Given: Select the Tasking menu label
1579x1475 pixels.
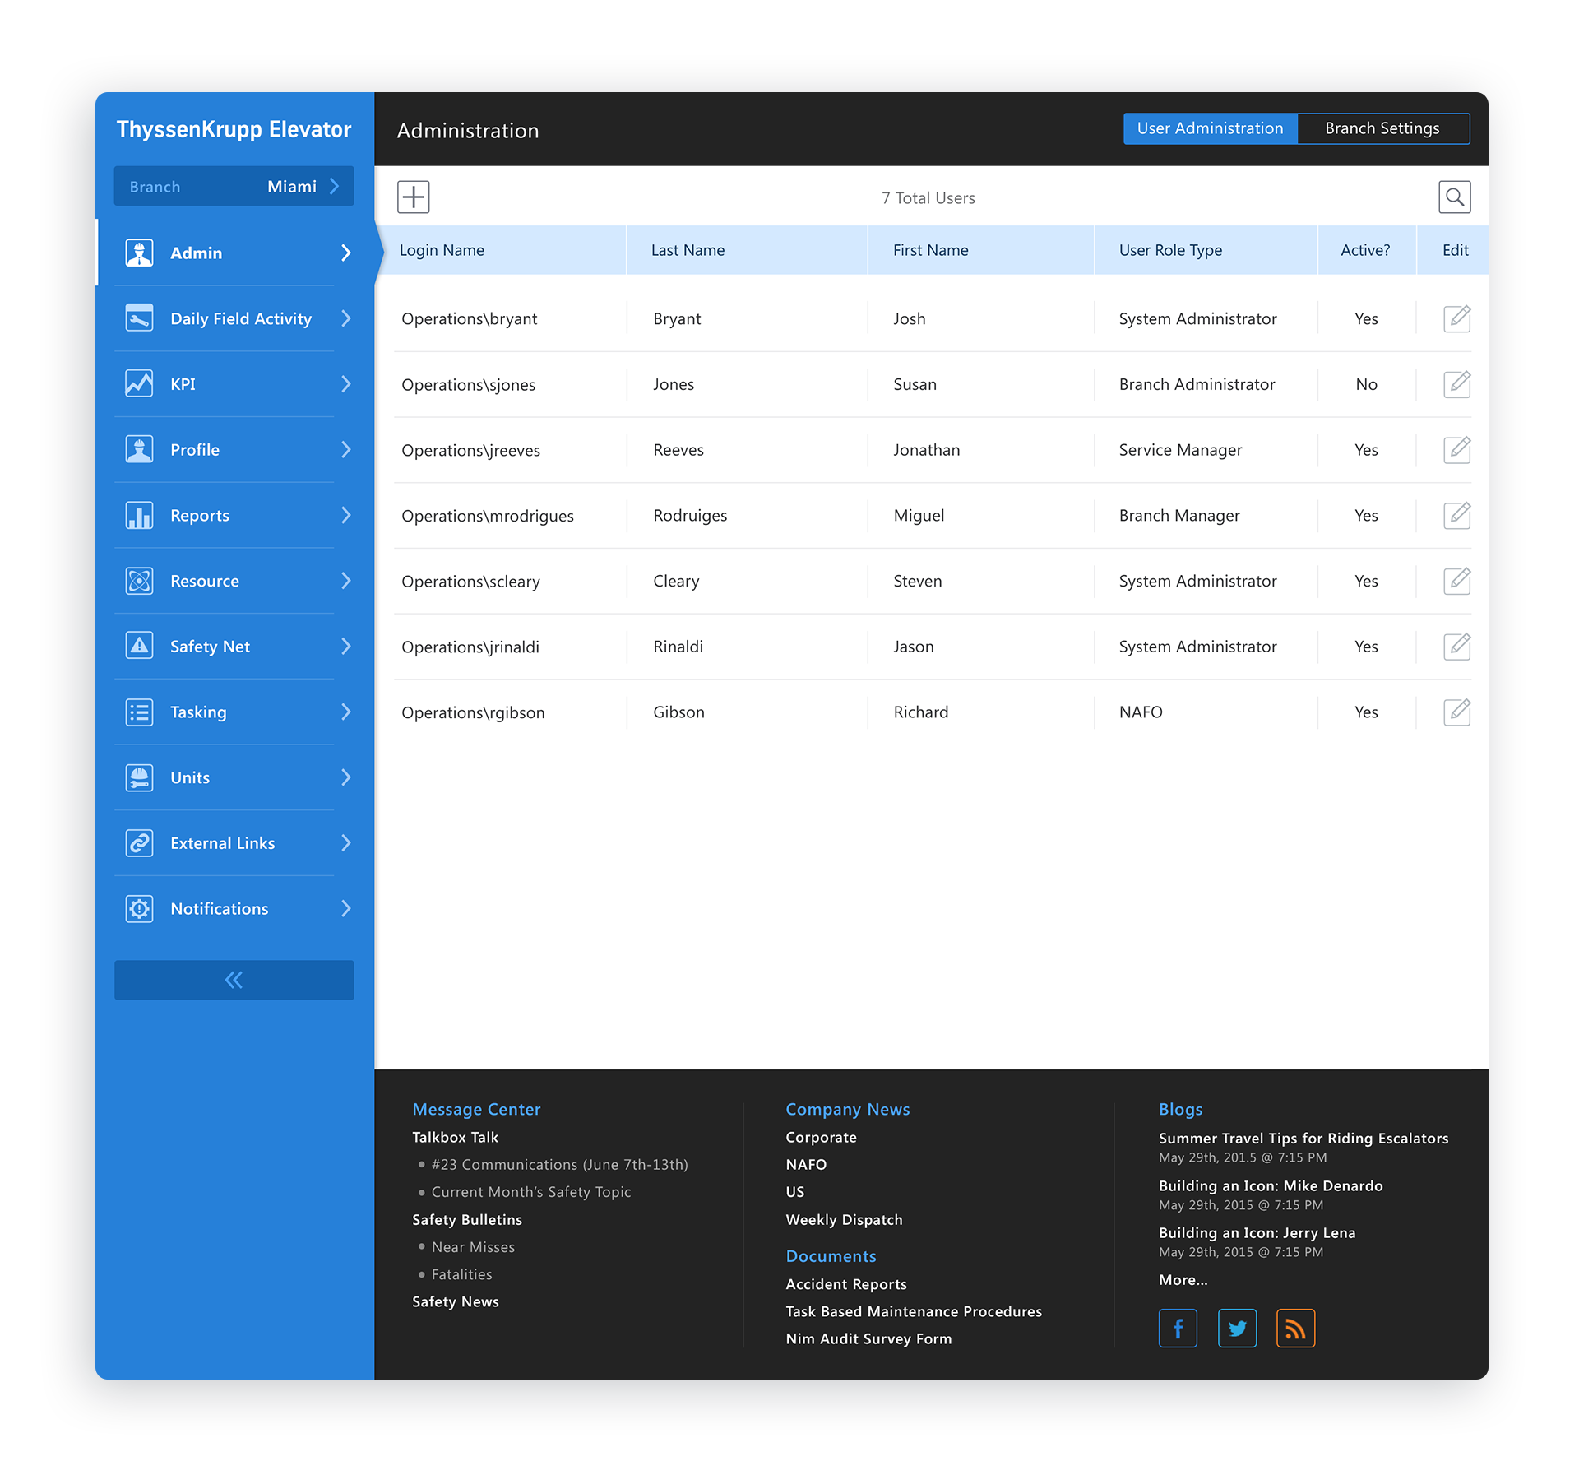Looking at the screenshot, I should click(x=198, y=712).
